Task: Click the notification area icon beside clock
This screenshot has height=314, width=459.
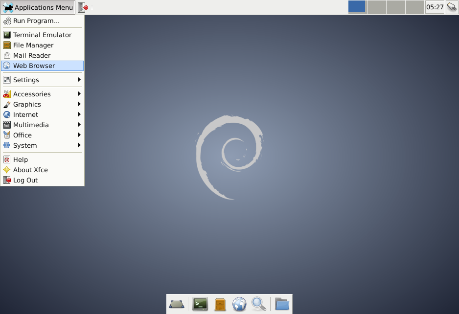Action: pos(452,7)
